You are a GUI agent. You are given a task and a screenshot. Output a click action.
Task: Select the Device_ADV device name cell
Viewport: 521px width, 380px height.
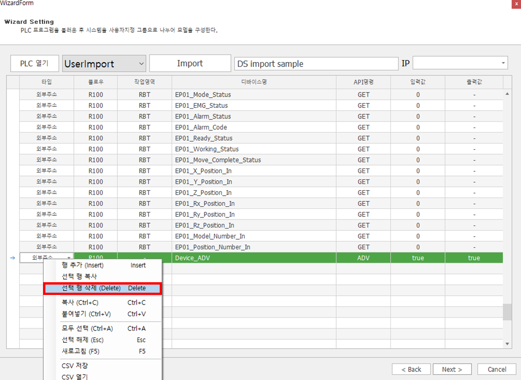tap(254, 258)
